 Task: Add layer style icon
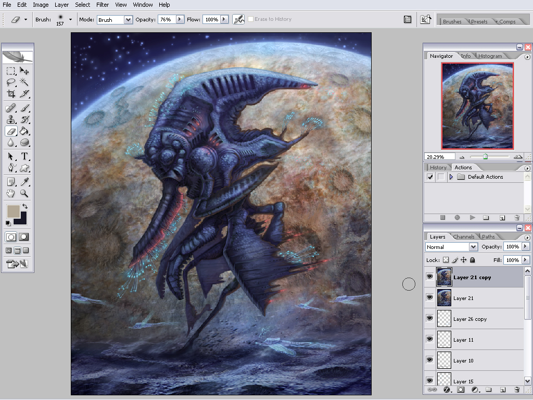point(447,390)
